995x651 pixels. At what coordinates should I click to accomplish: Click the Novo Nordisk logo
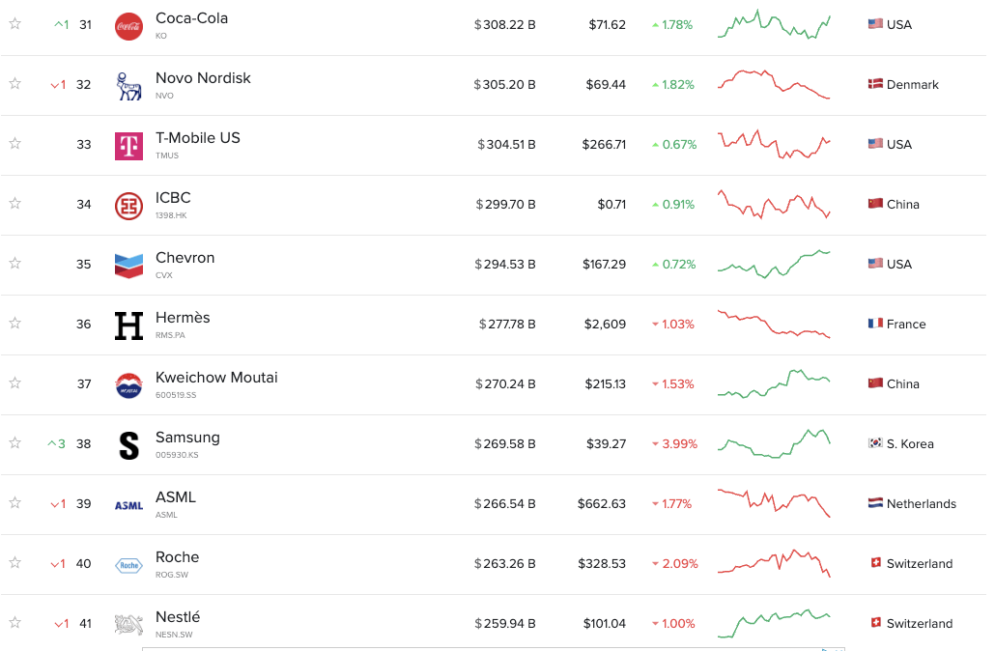click(128, 86)
